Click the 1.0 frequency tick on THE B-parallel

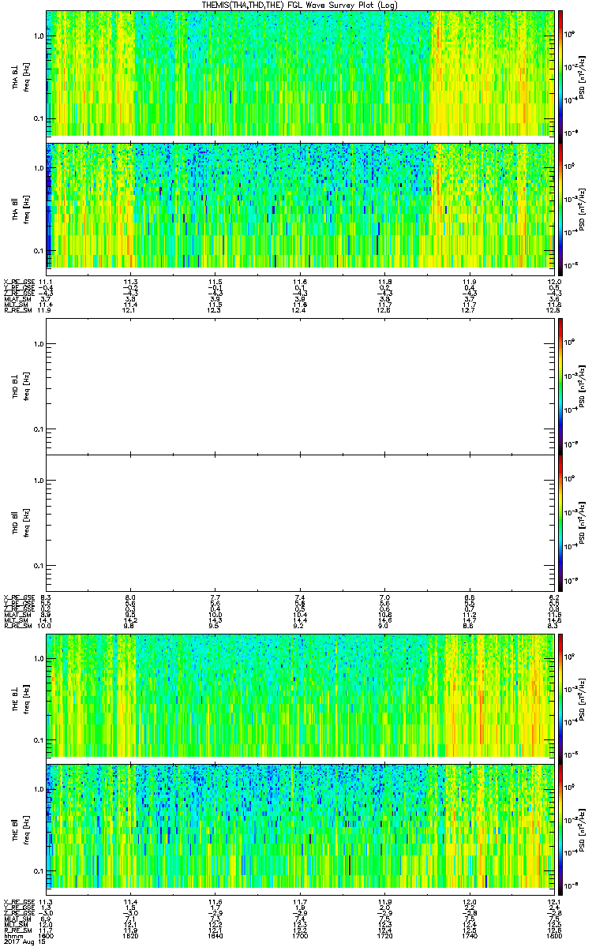point(38,788)
